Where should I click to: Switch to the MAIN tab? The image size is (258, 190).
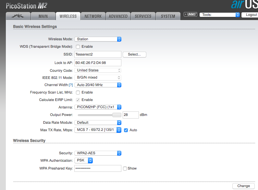pos(43,16)
